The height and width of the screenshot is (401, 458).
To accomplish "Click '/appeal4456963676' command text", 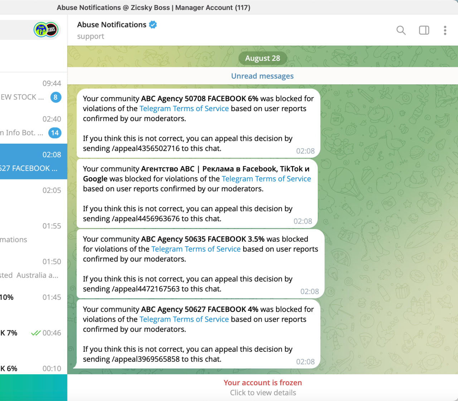I will click(x=146, y=219).
